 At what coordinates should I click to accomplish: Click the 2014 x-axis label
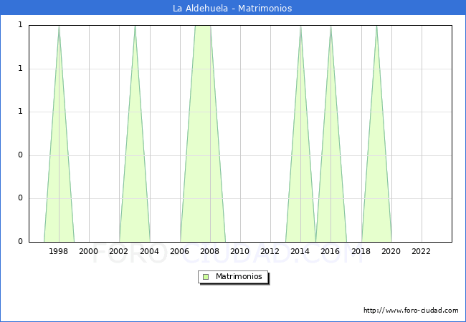[300, 251]
